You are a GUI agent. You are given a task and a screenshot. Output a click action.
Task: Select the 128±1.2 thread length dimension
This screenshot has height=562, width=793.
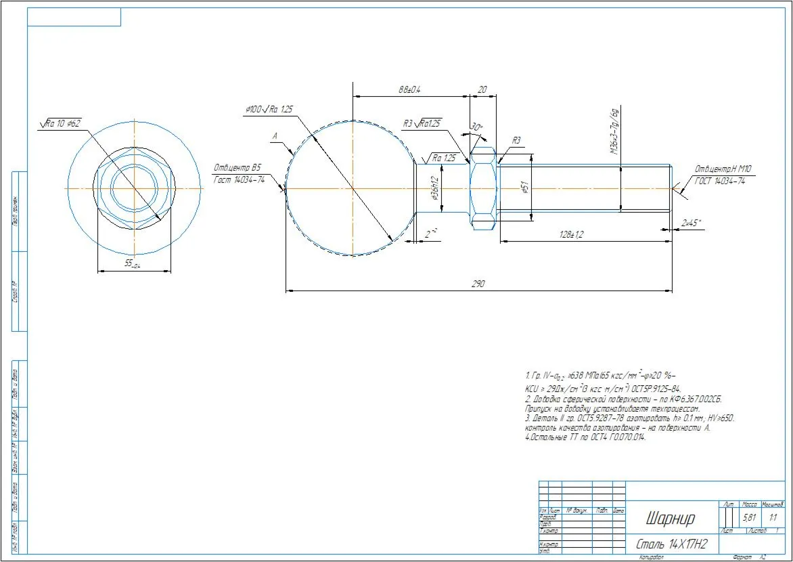click(572, 235)
